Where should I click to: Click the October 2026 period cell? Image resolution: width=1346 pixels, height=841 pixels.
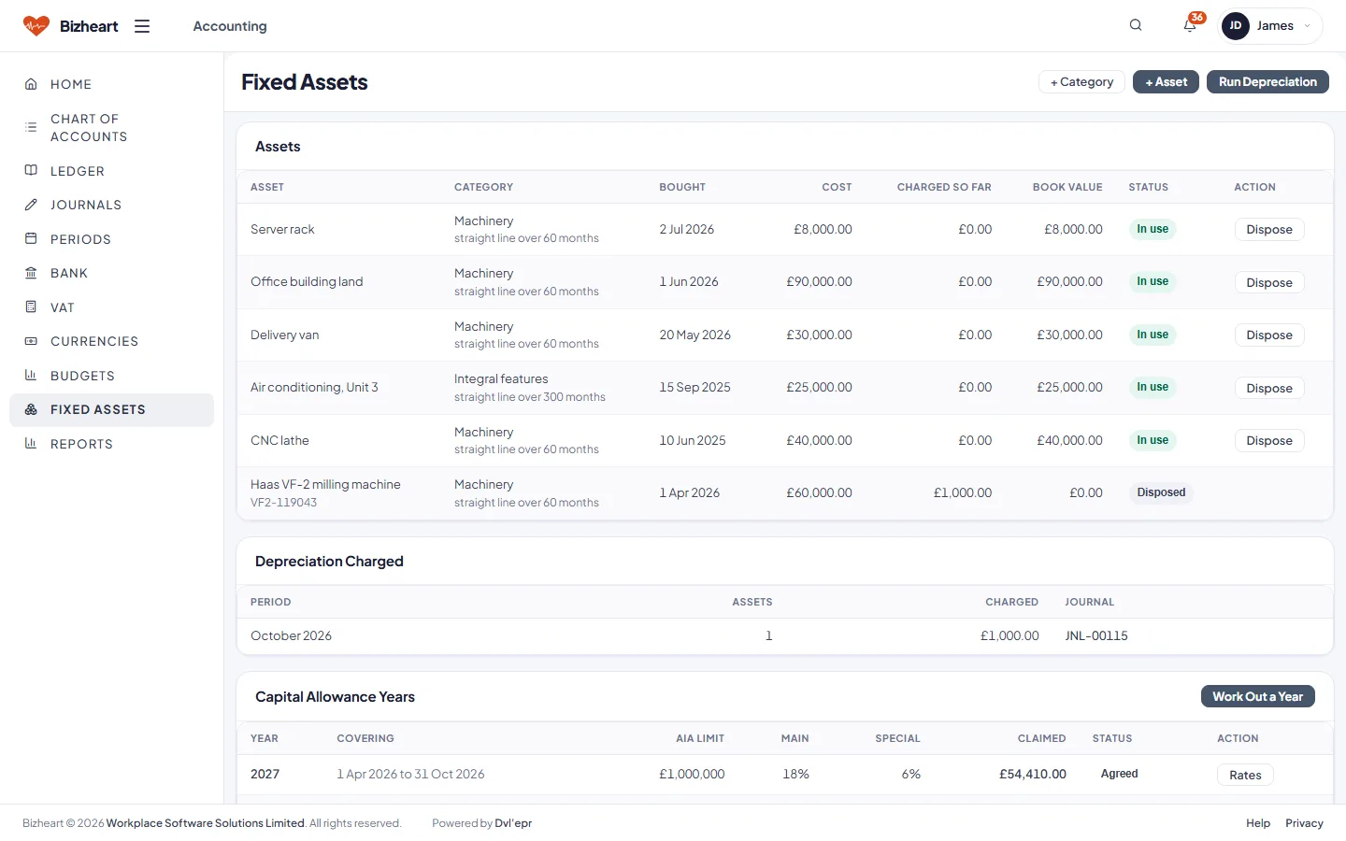291,635
